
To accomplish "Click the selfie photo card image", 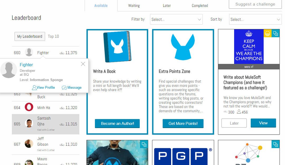I will [117, 153].
